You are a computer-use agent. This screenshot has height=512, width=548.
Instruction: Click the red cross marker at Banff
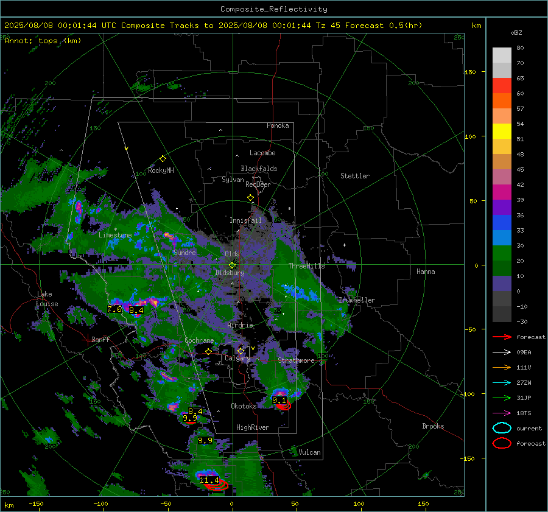tap(86, 340)
